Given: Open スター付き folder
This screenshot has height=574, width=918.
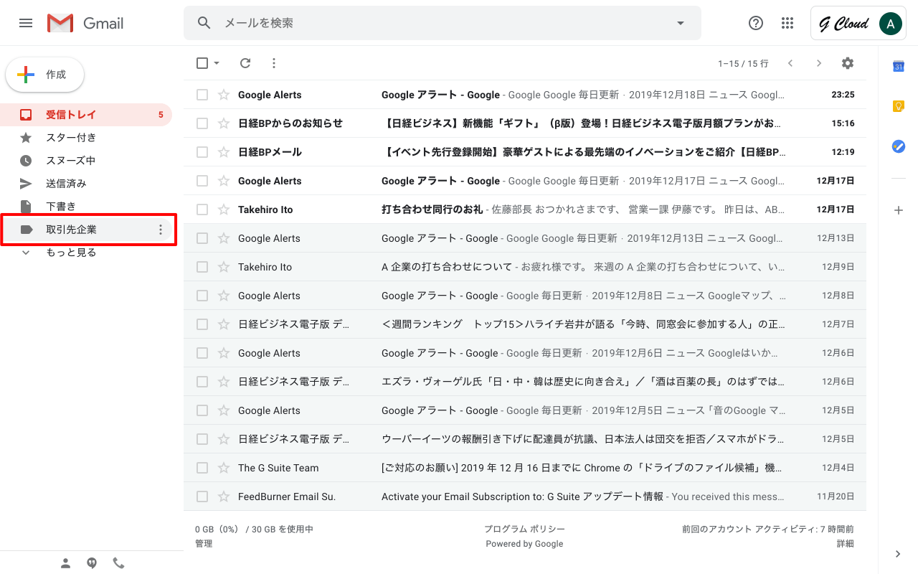Looking at the screenshot, I should coord(86,138).
